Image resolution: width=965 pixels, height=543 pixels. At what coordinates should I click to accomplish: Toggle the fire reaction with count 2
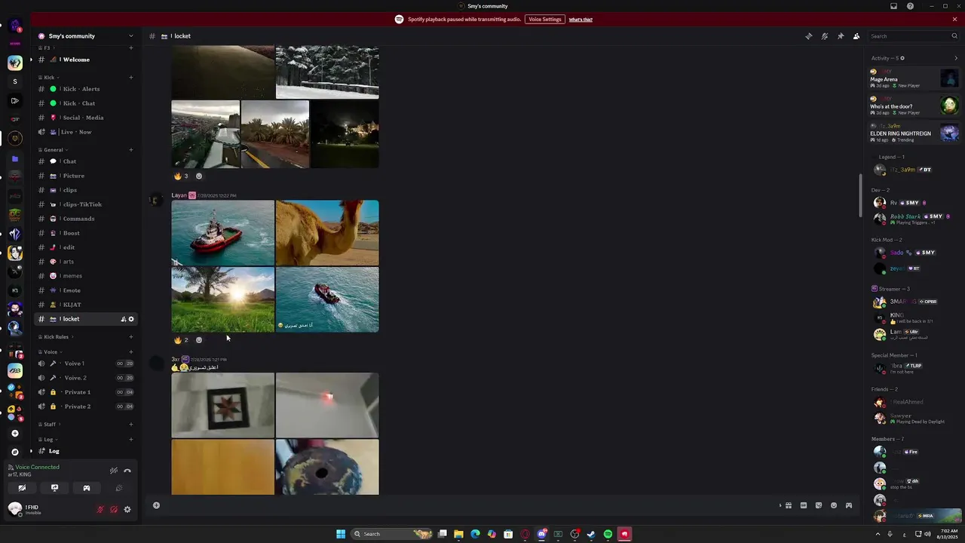pyautogui.click(x=181, y=340)
